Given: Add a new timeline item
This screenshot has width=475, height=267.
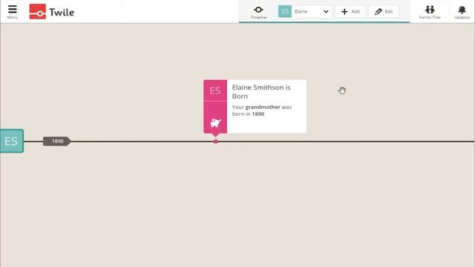Looking at the screenshot, I should click(350, 12).
